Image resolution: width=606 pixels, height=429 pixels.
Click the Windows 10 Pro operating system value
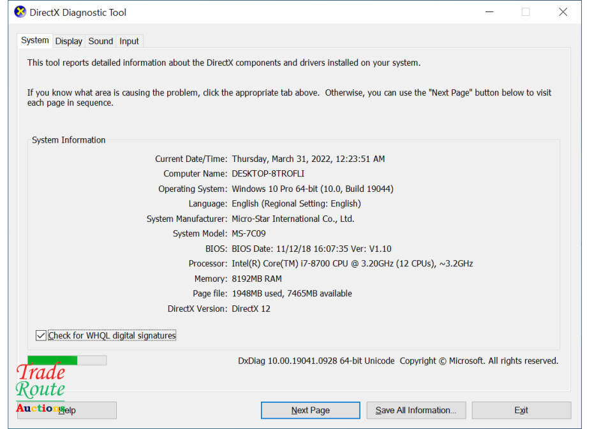pyautogui.click(x=312, y=189)
